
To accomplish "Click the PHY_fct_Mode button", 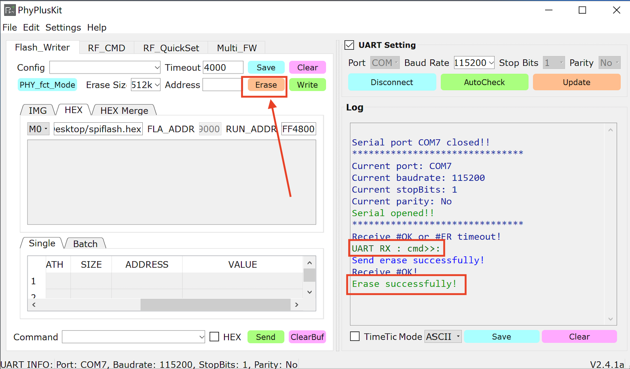I will 47,85.
